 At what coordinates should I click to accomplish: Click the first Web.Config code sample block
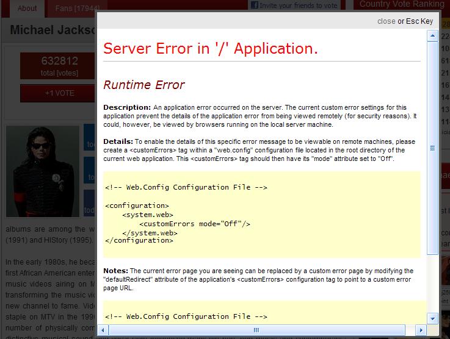tap(262, 214)
